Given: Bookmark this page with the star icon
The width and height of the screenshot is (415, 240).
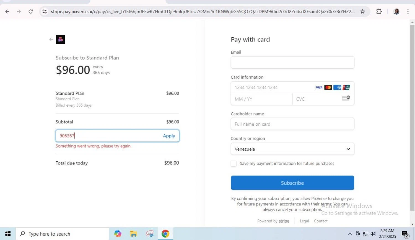Looking at the screenshot, I should pyautogui.click(x=362, y=11).
